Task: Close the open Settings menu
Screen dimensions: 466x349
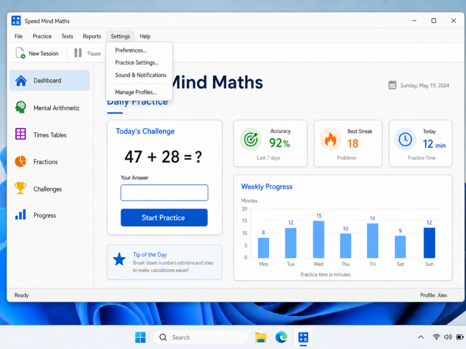Action: [121, 36]
